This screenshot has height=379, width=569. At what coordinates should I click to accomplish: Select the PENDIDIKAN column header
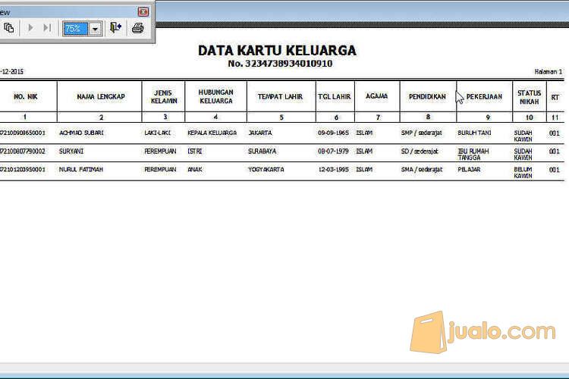coord(427,96)
